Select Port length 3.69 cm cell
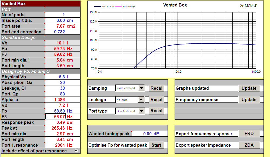 click(63, 66)
